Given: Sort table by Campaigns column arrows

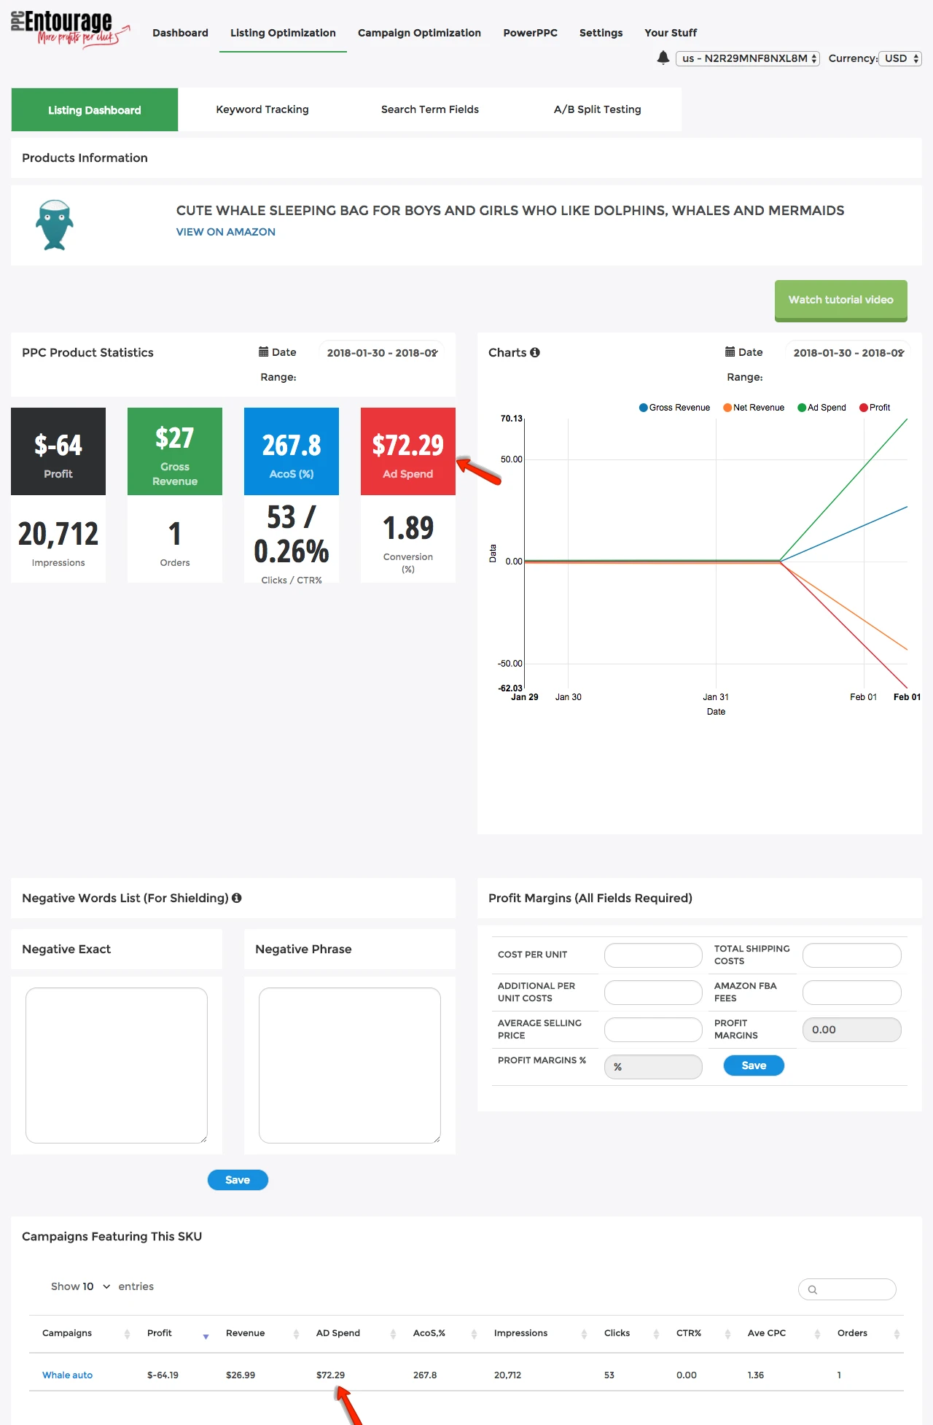Looking at the screenshot, I should point(127,1334).
